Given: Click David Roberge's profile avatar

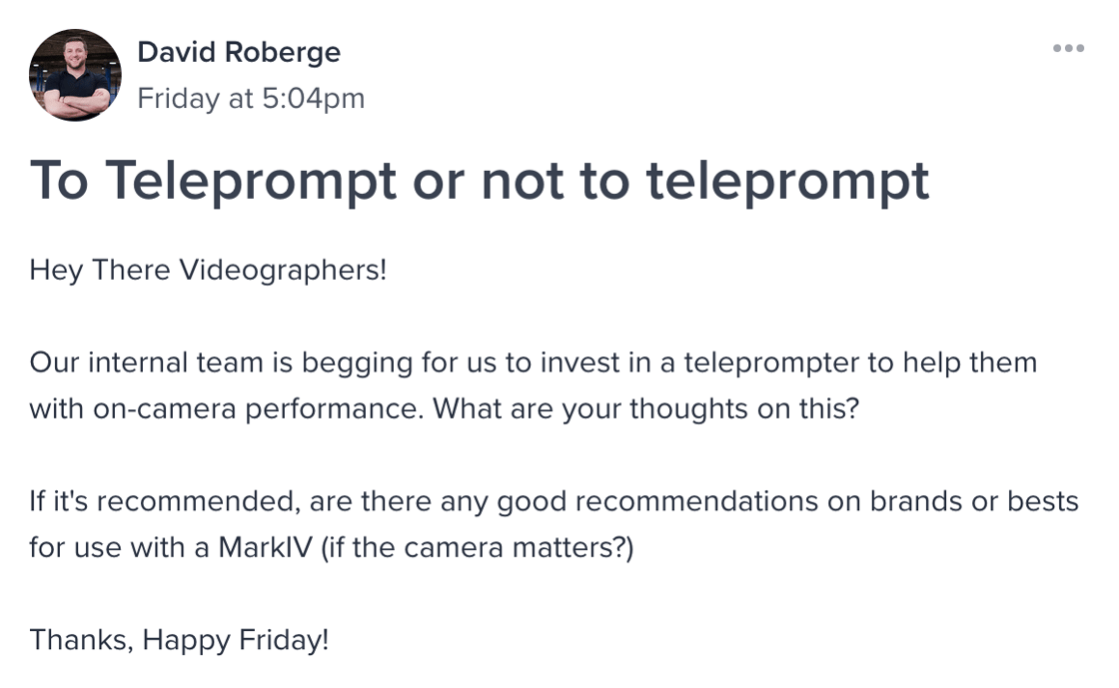Looking at the screenshot, I should click(75, 75).
